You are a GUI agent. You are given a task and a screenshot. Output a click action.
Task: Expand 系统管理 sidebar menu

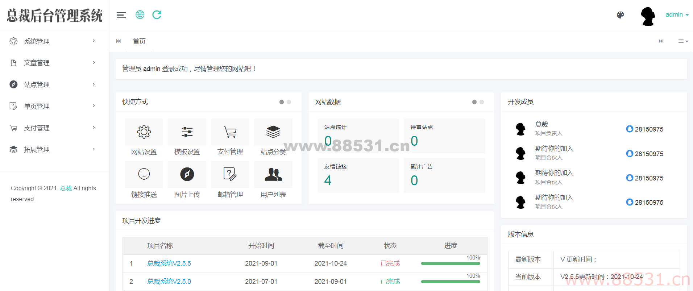click(54, 41)
